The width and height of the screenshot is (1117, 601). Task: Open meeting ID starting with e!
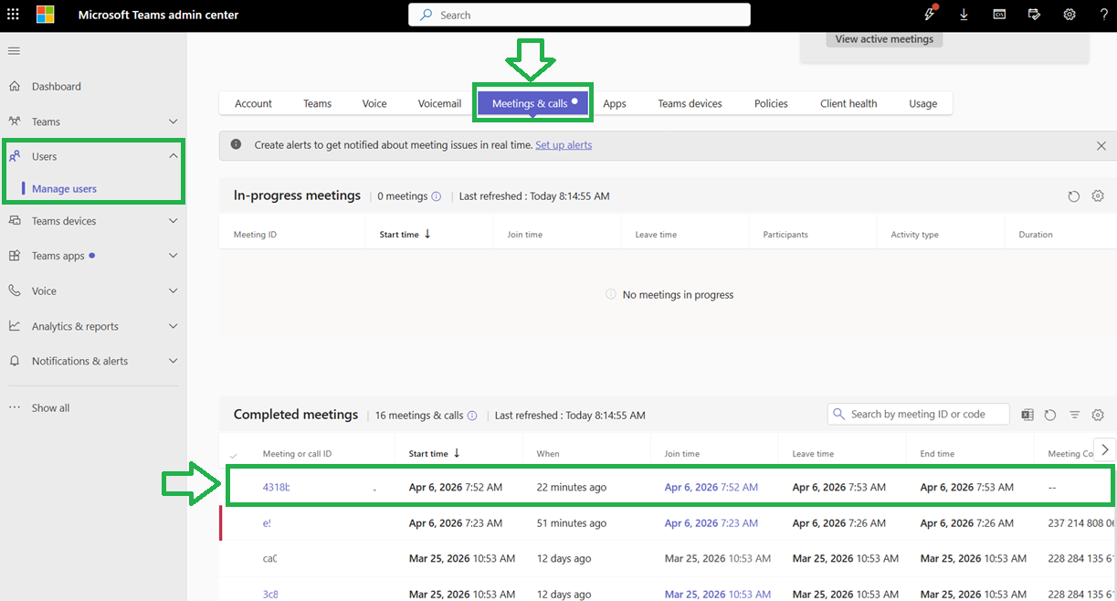pyautogui.click(x=267, y=523)
